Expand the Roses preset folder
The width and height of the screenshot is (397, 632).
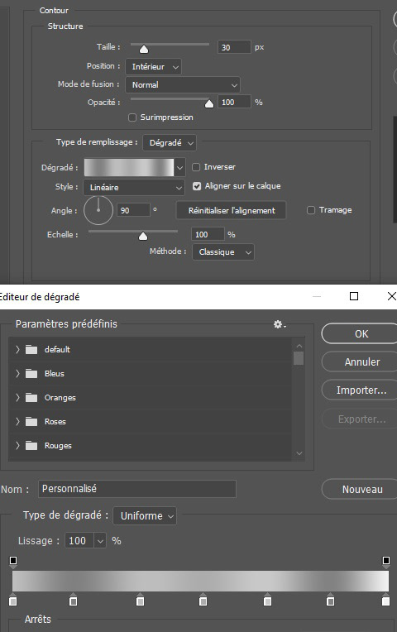tap(17, 422)
